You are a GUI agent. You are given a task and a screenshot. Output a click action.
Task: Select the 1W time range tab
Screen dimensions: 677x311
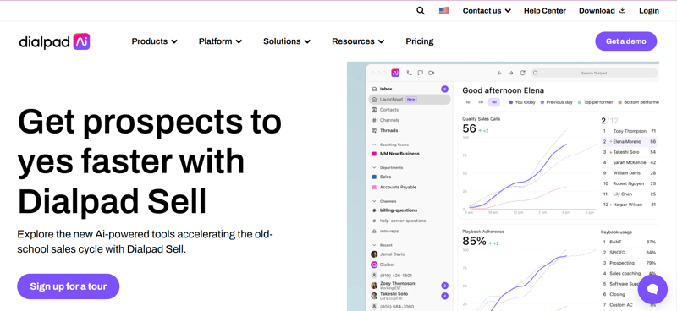point(480,102)
